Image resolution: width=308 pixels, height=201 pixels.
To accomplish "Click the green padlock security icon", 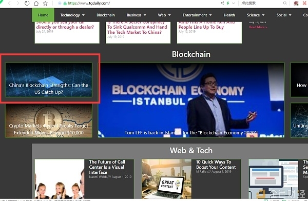I will pos(65,4).
